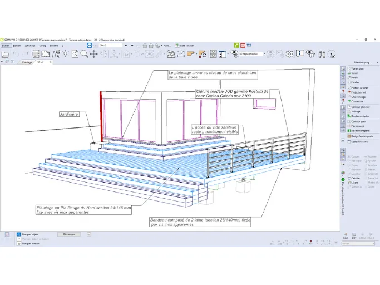Click the info speech bubble icon

point(300,53)
